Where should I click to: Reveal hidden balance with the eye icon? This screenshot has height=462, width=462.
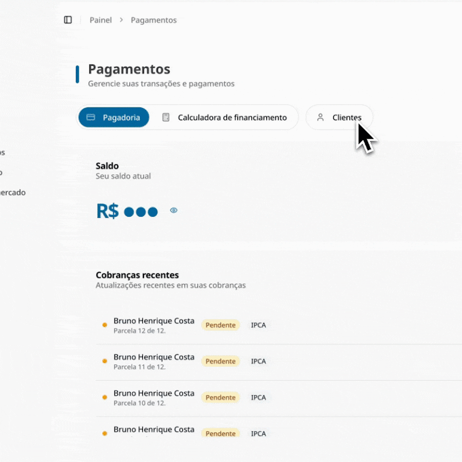[174, 210]
